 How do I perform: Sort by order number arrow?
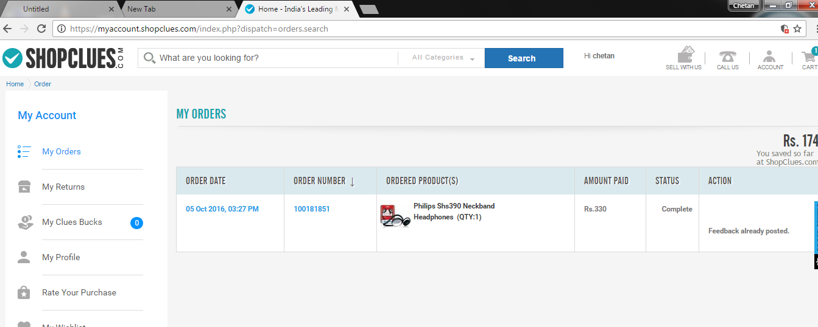click(x=352, y=181)
